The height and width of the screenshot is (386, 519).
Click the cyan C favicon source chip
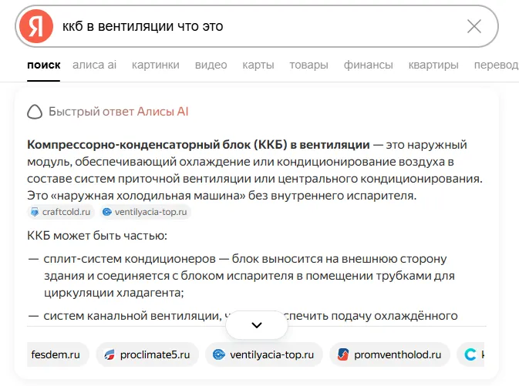pyautogui.click(x=470, y=354)
